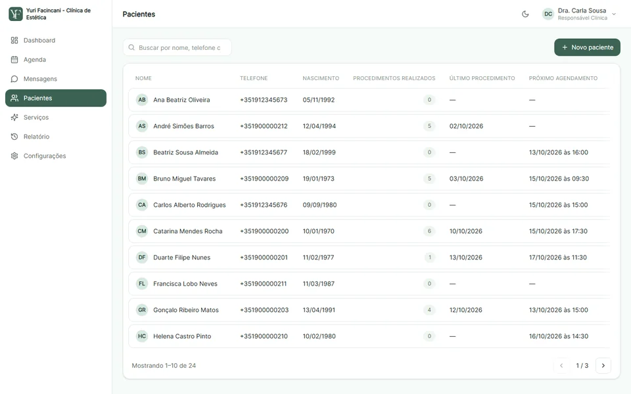Click the clinic name Yuri Facincani header
631x394 pixels.
58,14
